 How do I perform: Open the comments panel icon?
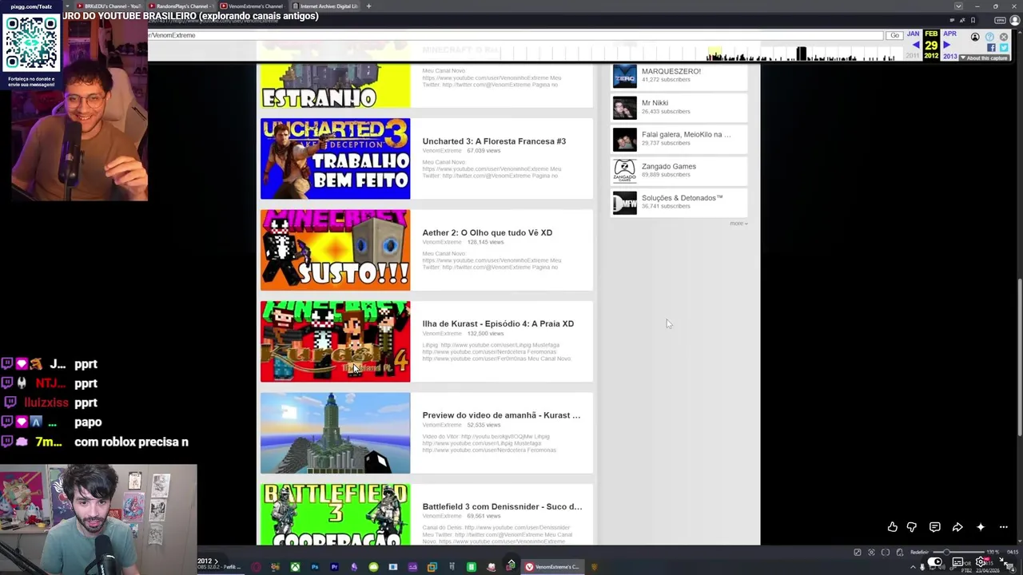(x=934, y=527)
